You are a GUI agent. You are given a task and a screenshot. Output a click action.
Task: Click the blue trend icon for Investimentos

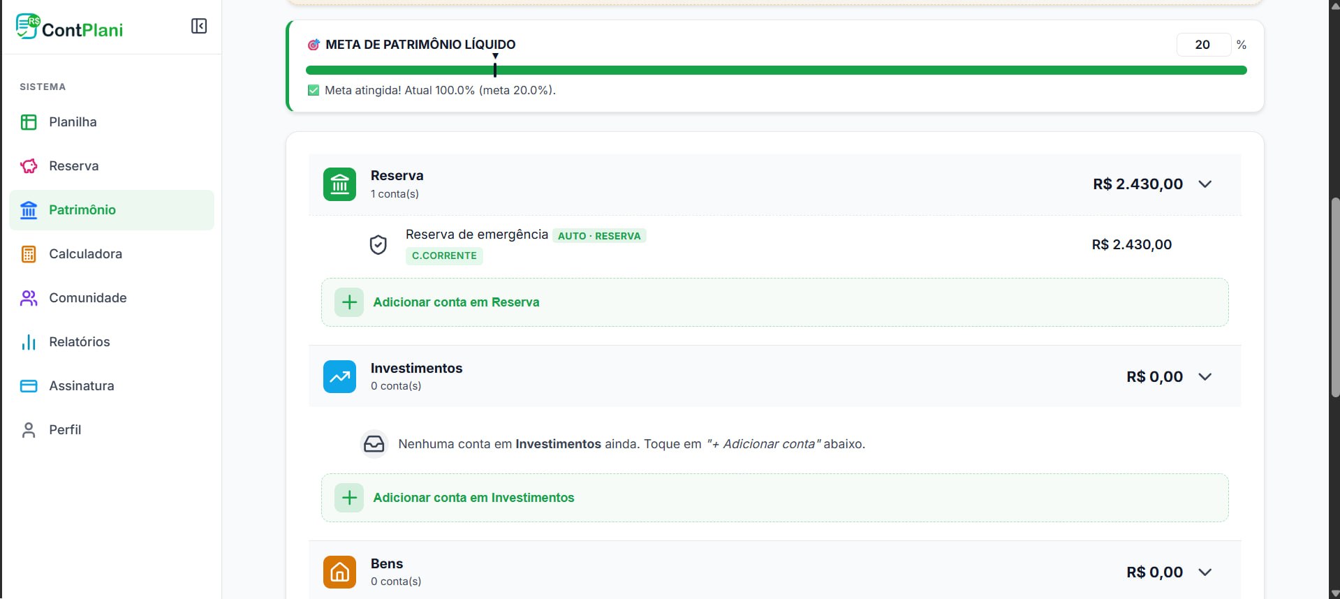(x=339, y=377)
